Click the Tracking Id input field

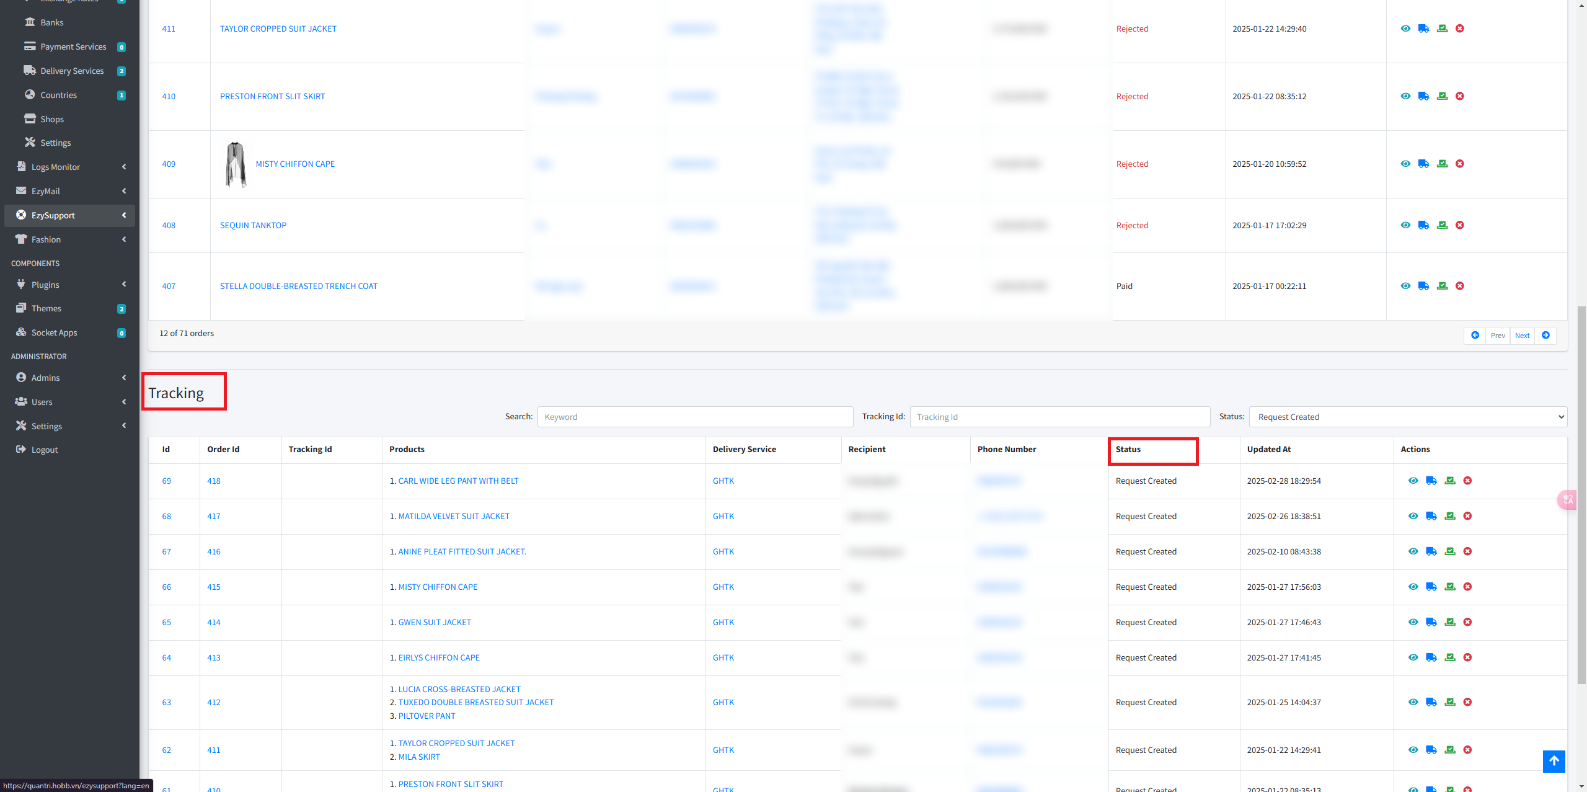pyautogui.click(x=1059, y=417)
